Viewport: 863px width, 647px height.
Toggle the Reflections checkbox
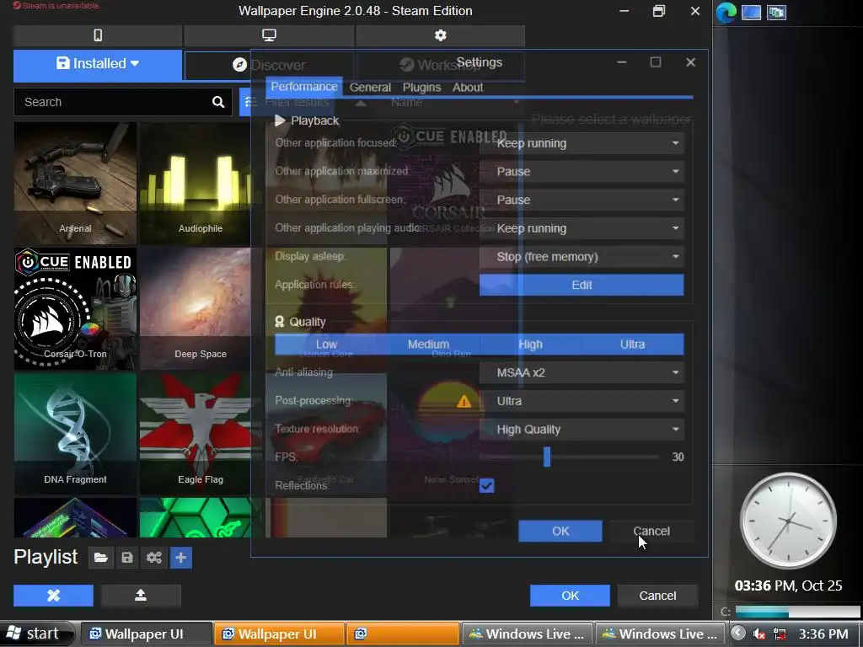point(486,485)
